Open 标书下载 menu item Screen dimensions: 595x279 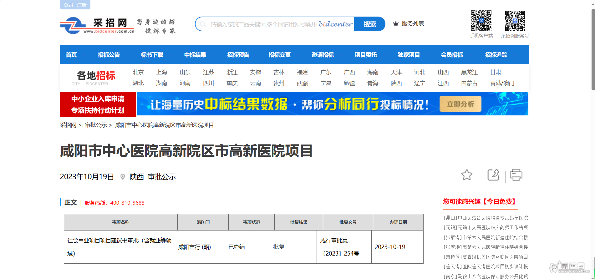point(152,55)
